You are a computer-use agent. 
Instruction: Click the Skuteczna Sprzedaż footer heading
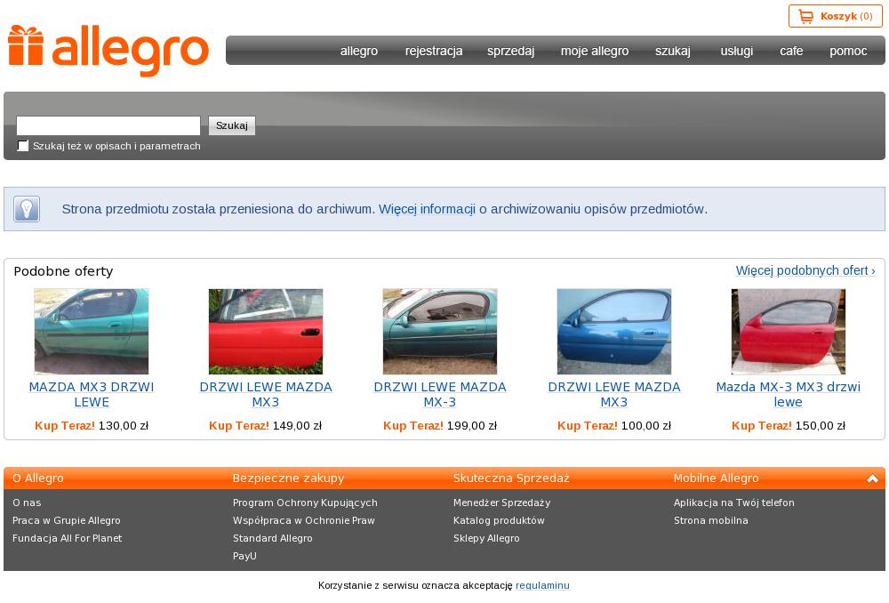pyautogui.click(x=511, y=478)
